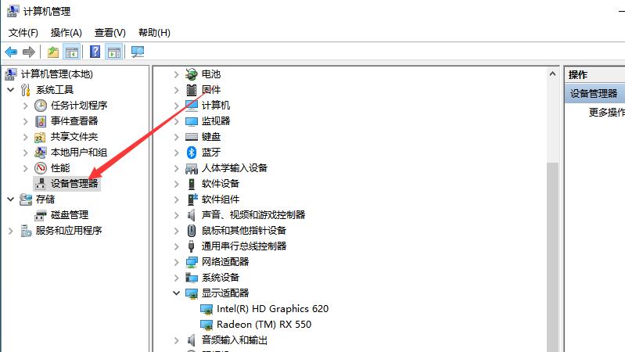
Task: Click the device list scrollbar up arrow
Action: pos(552,74)
